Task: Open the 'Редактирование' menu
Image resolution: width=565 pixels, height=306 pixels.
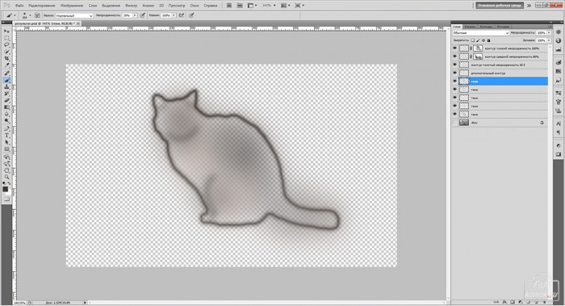Action: pos(42,6)
